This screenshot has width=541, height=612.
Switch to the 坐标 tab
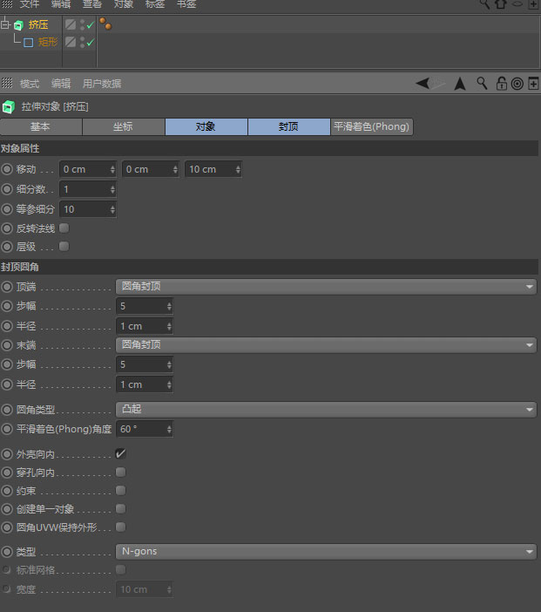(x=123, y=126)
